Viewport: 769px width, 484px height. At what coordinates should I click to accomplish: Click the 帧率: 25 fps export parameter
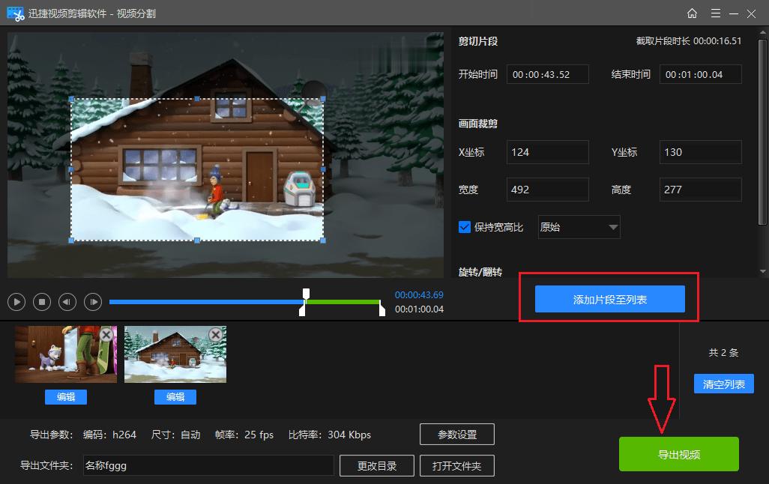pyautogui.click(x=244, y=435)
